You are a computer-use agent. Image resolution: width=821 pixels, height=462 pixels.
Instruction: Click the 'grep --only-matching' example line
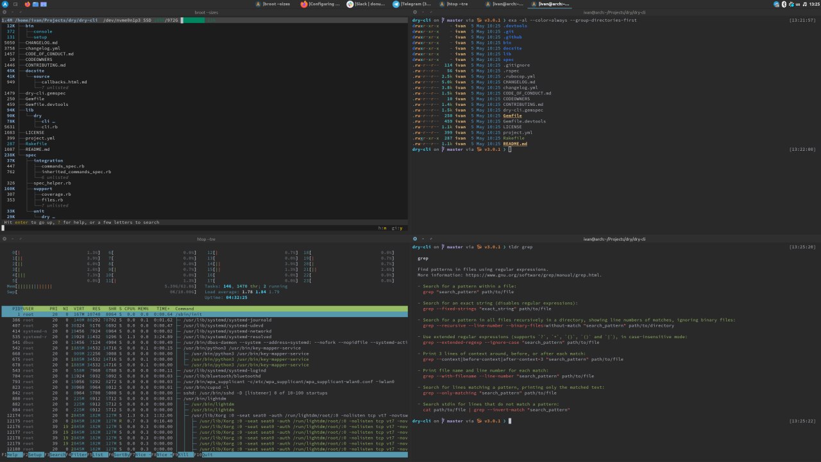click(489, 393)
